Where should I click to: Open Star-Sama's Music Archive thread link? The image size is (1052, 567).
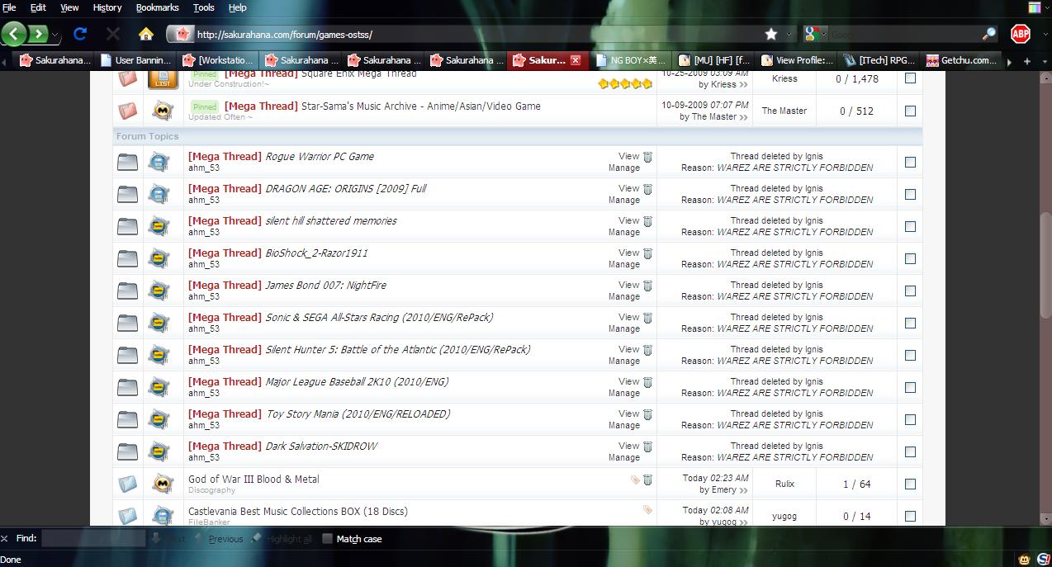[421, 106]
